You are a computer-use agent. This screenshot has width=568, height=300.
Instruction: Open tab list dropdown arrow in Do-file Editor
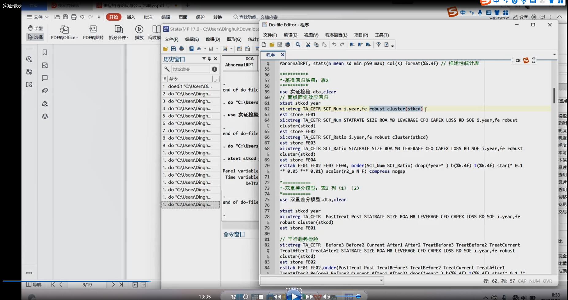554,54
